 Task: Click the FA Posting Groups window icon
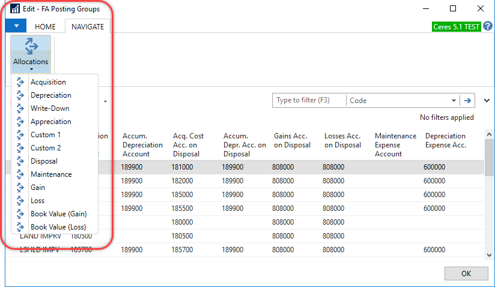click(15, 9)
